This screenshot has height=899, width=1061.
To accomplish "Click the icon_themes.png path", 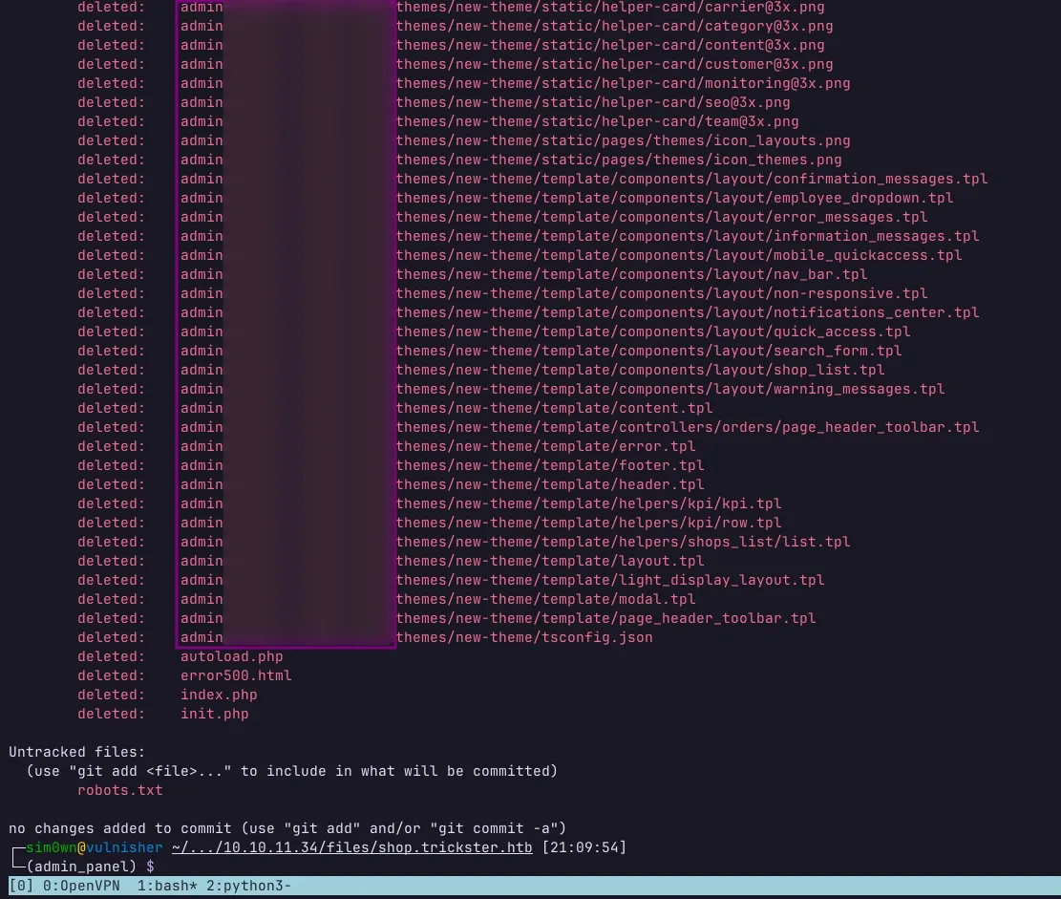I will 619,160.
